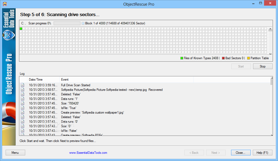Click document icon beside IsFile: 'True'

tap(23, 108)
